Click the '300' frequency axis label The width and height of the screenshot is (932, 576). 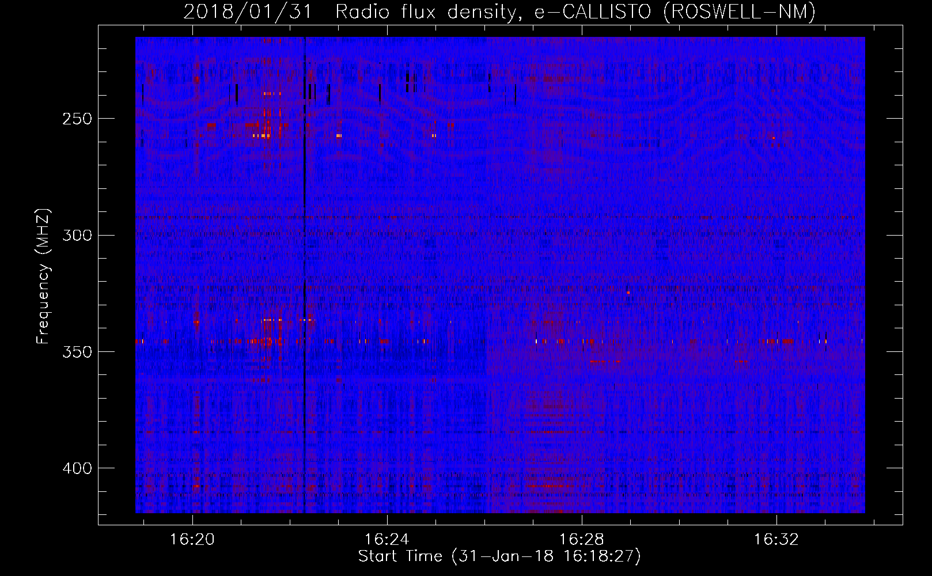tap(77, 235)
